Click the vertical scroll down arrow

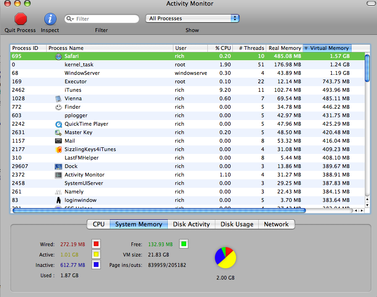367,205
